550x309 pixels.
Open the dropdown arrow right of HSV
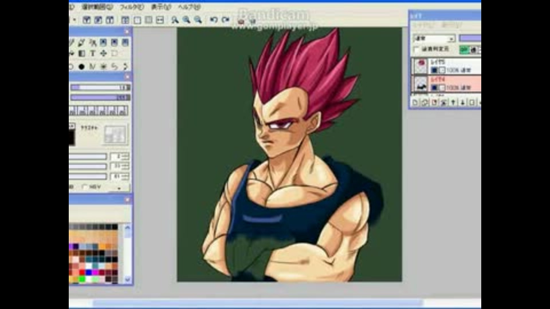click(x=119, y=188)
